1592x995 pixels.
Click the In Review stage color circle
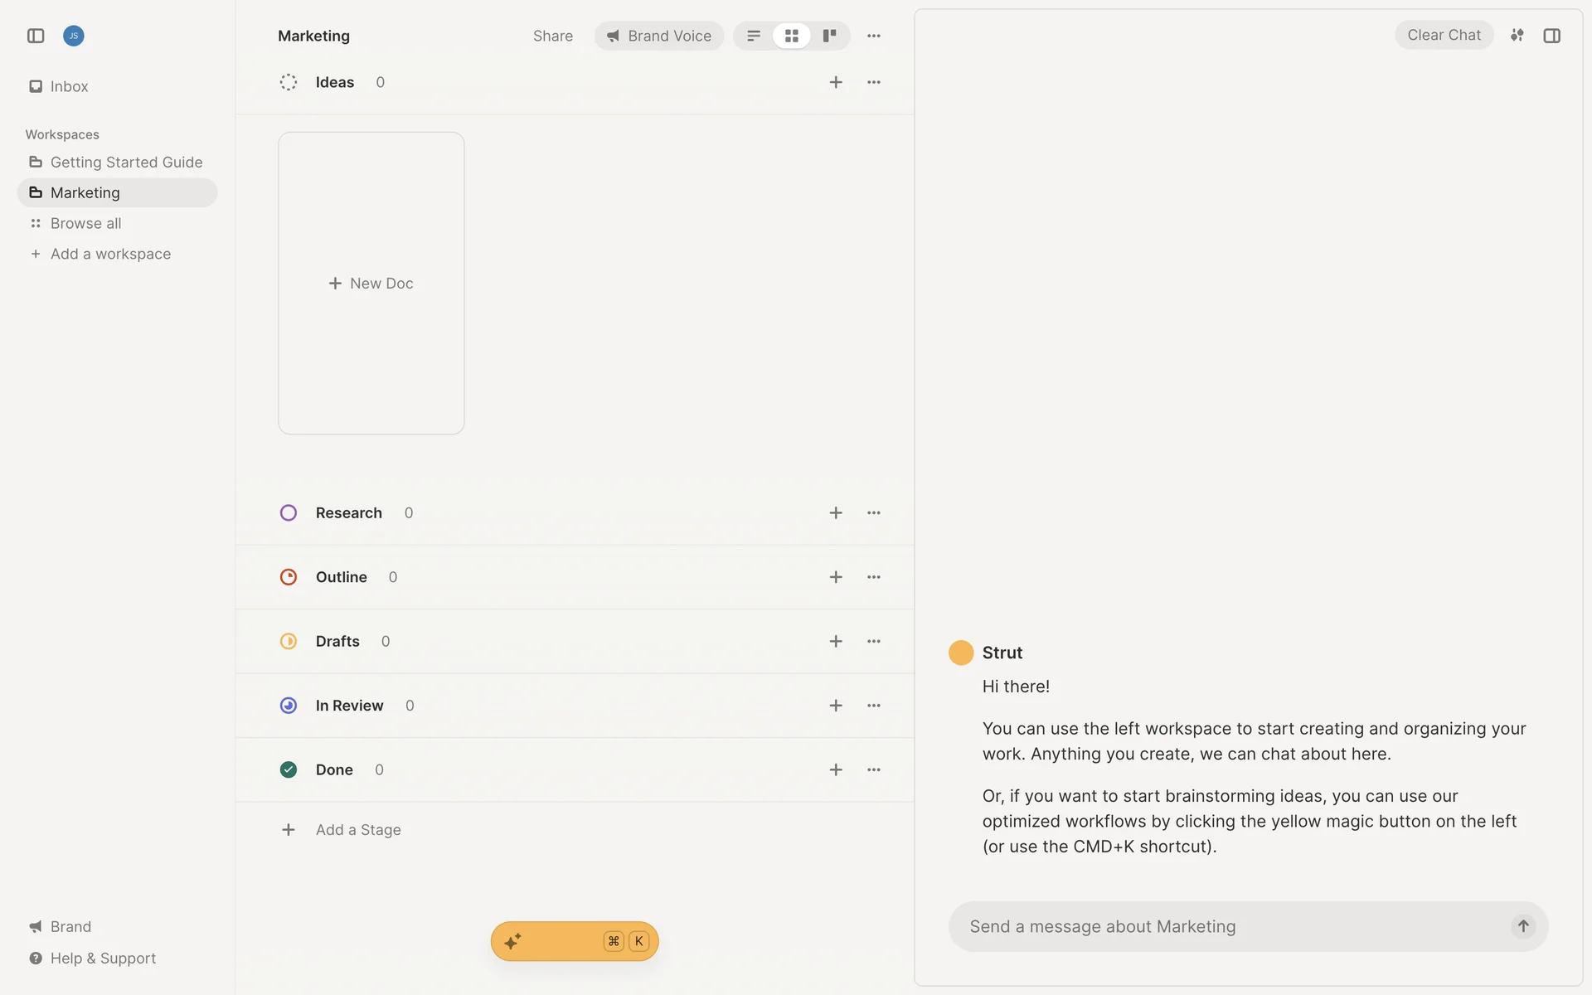289,706
